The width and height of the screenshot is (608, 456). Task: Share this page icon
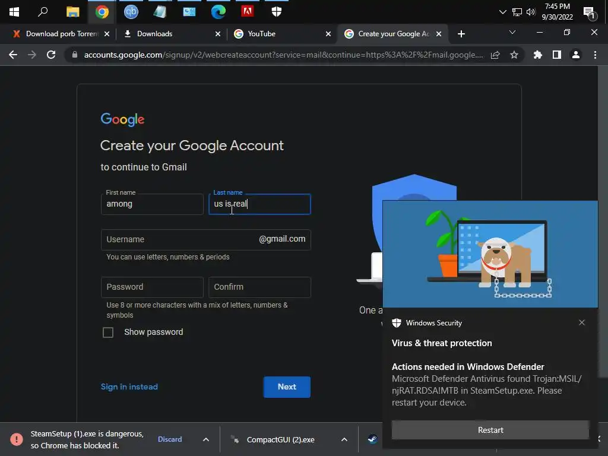click(x=495, y=55)
